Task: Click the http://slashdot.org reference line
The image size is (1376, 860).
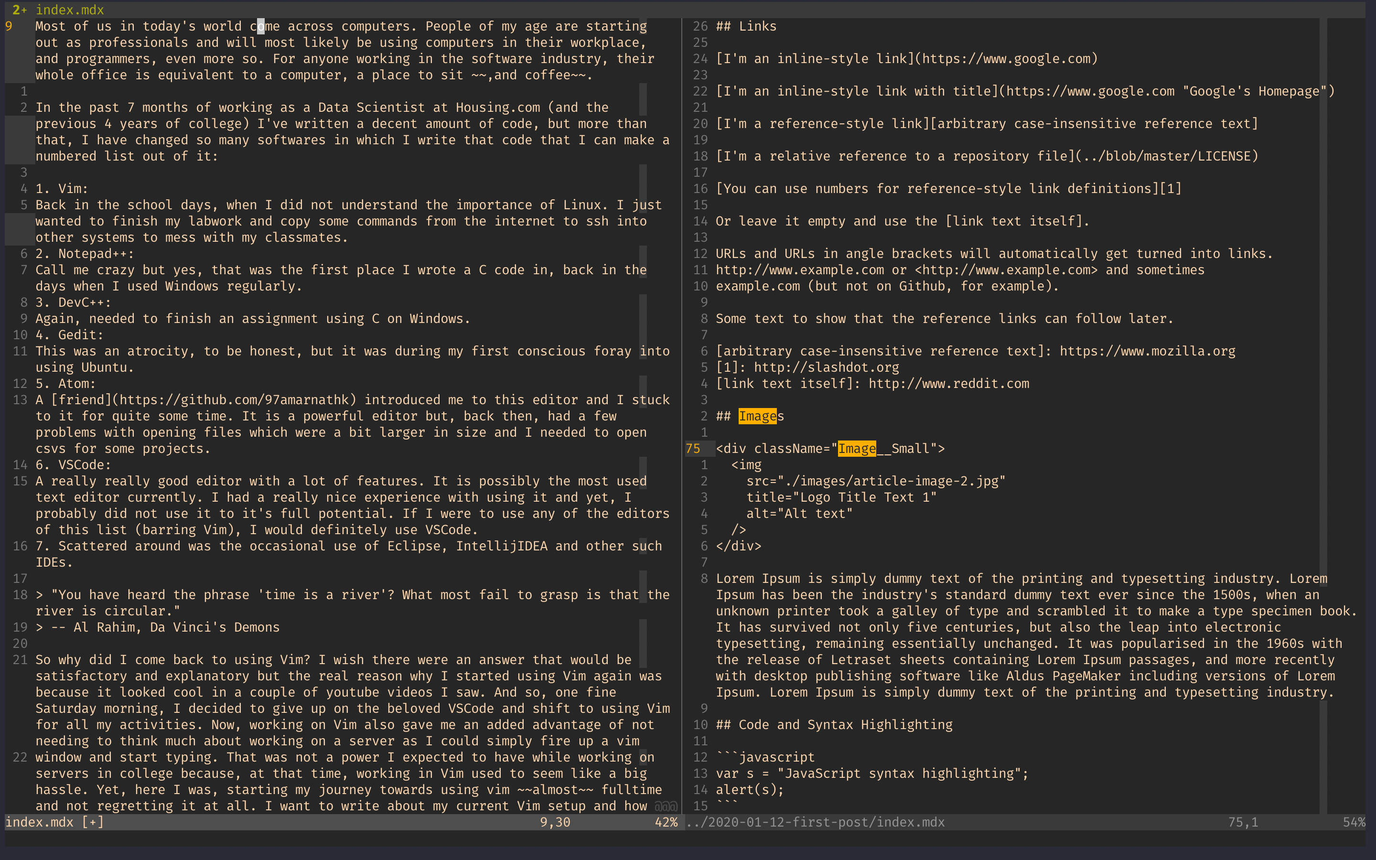Action: coord(807,367)
